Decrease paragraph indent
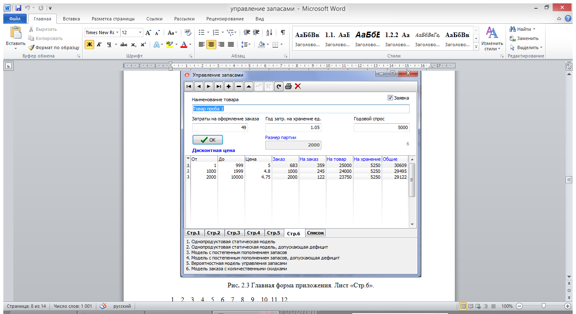The width and height of the screenshot is (576, 314). pyautogui.click(x=247, y=32)
